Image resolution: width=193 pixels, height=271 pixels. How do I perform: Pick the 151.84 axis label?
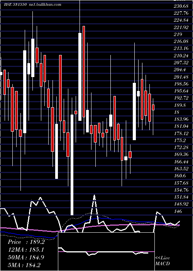(x=181, y=197)
